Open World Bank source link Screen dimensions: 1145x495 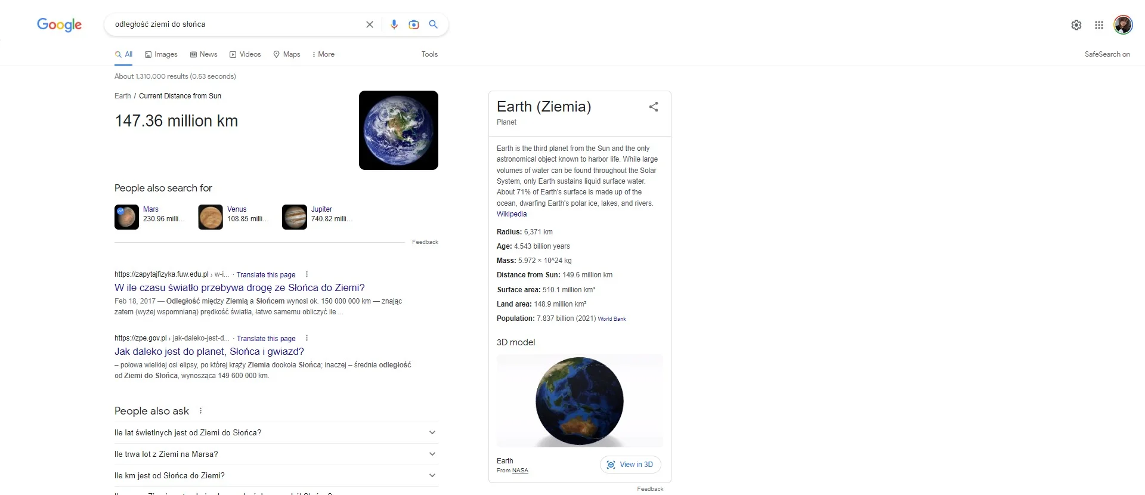612,319
